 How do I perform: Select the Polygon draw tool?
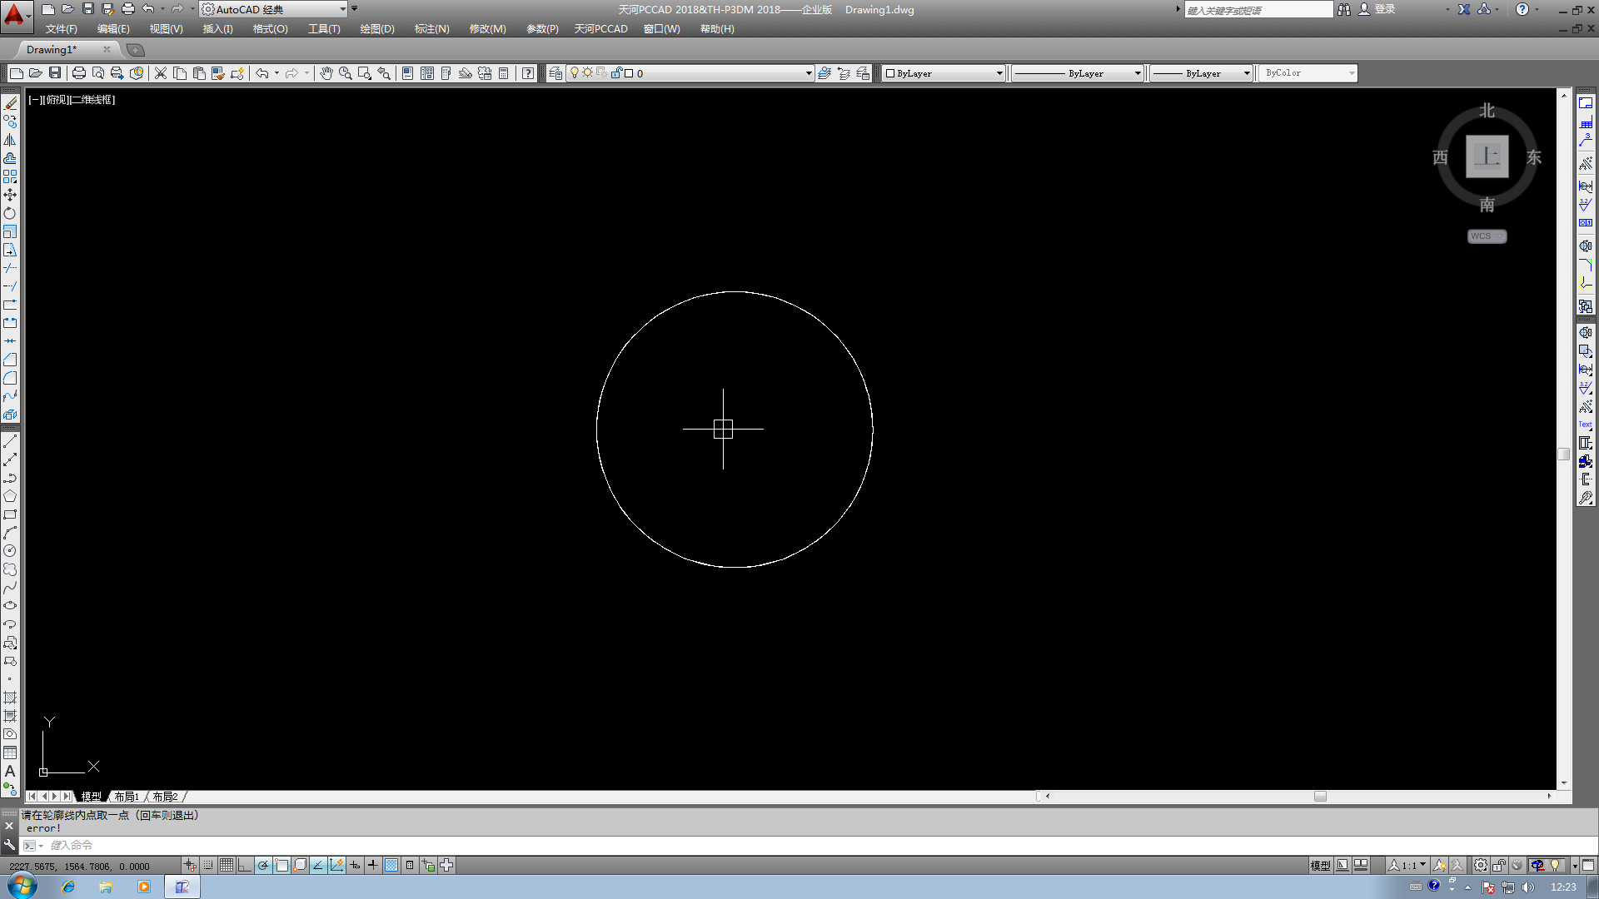click(x=10, y=496)
